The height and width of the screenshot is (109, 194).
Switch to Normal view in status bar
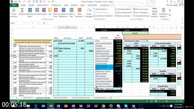click(147, 101)
